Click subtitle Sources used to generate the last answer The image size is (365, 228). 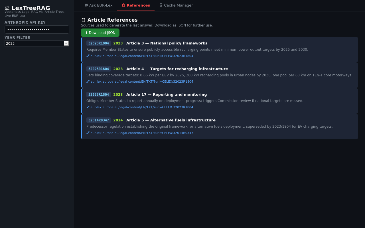pyautogui.click(x=147, y=25)
